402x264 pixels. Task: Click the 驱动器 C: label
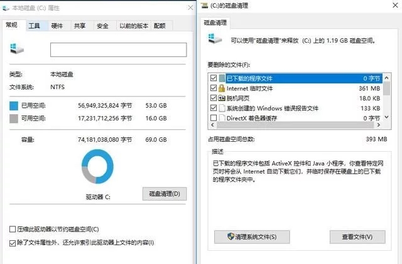click(x=98, y=197)
